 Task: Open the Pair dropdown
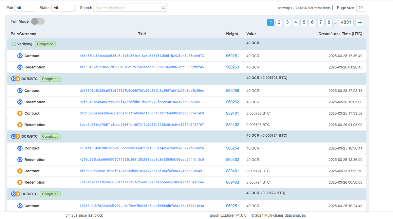(25, 8)
